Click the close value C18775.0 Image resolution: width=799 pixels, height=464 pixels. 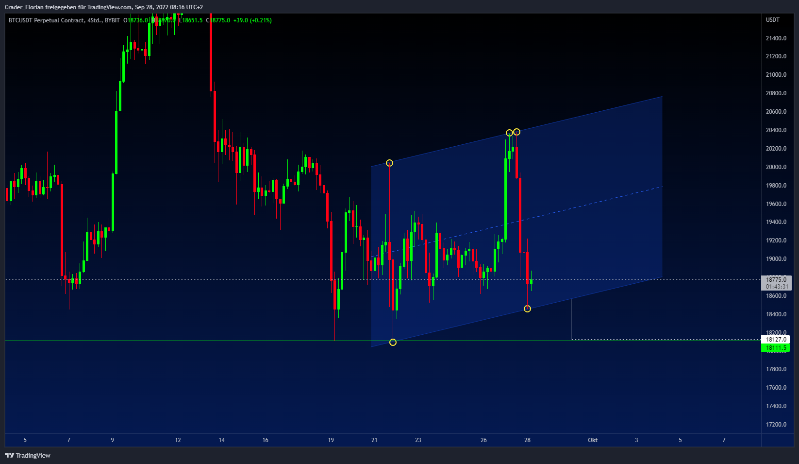click(x=218, y=20)
